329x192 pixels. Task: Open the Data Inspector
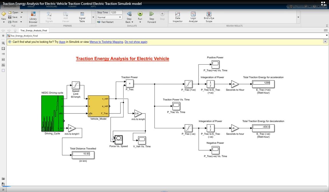coord(178,17)
